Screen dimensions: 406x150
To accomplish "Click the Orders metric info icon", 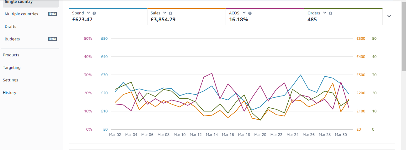I will point(330,13).
